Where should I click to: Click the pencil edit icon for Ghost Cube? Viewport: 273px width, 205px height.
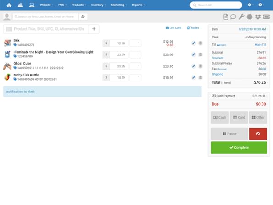point(194,66)
